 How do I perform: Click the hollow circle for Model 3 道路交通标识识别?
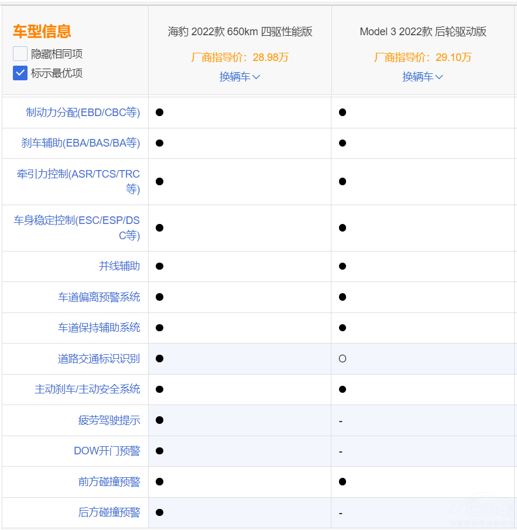click(x=342, y=358)
